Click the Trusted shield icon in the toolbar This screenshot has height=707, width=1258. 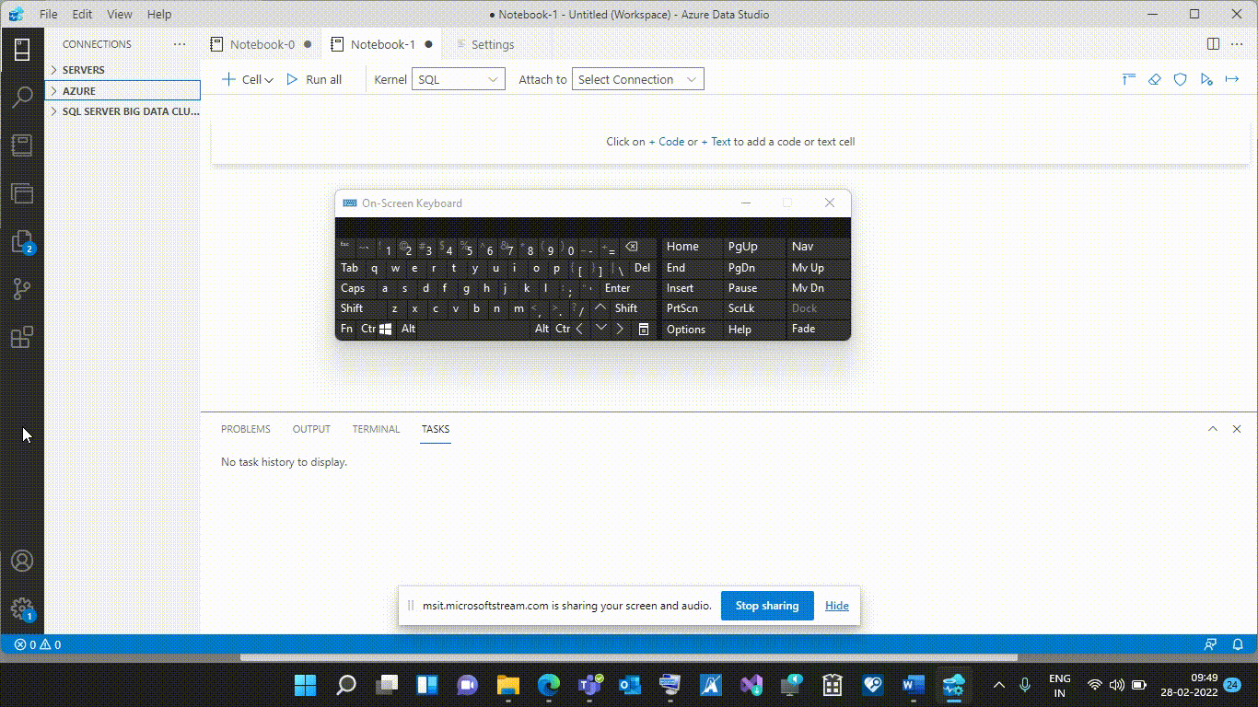click(1180, 79)
